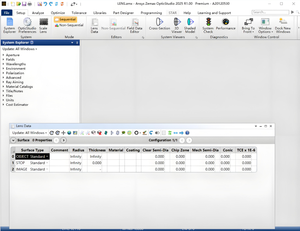Click the crosshair move icon in Lens Data toolbar
Screen dimensions: 300x231
(x=63, y=133)
